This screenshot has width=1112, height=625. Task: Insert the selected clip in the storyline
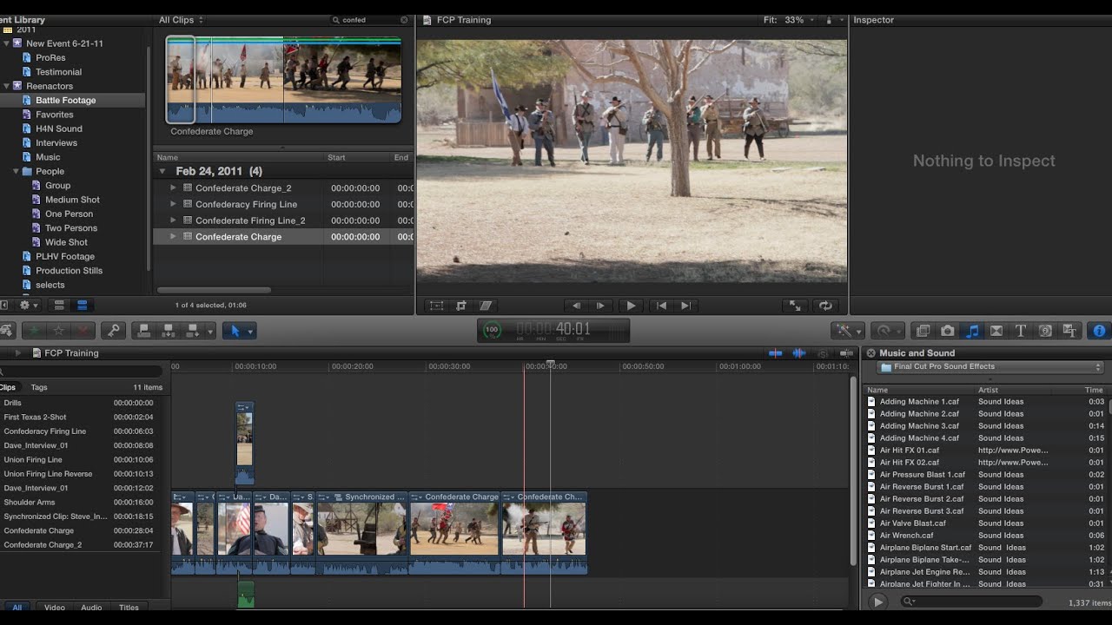click(x=169, y=331)
